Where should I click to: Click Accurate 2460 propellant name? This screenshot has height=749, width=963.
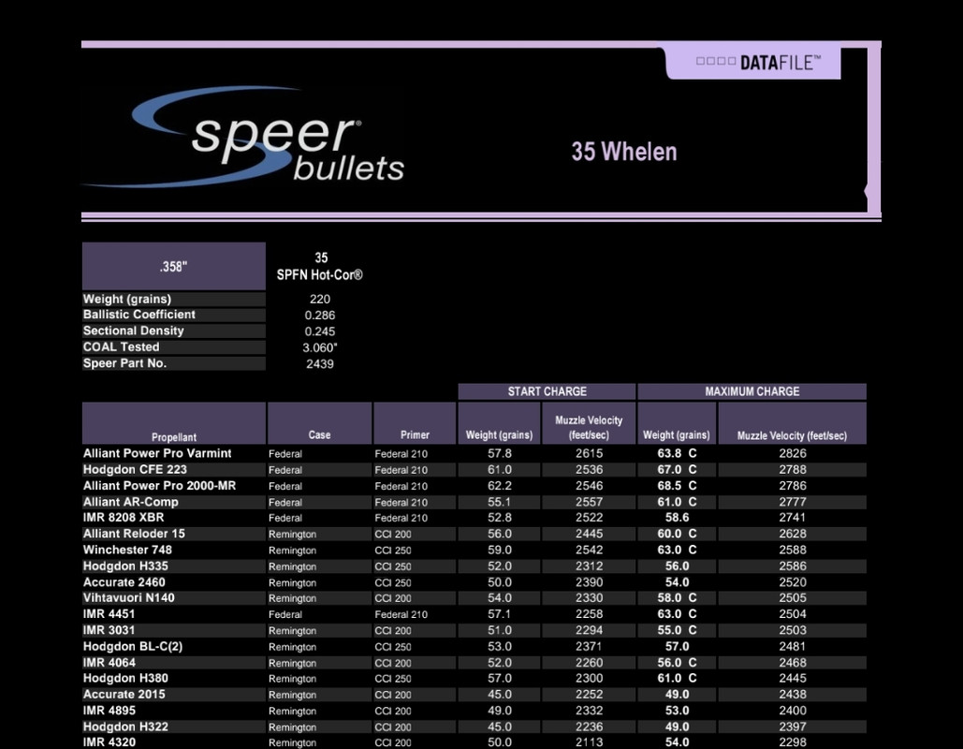(x=124, y=581)
